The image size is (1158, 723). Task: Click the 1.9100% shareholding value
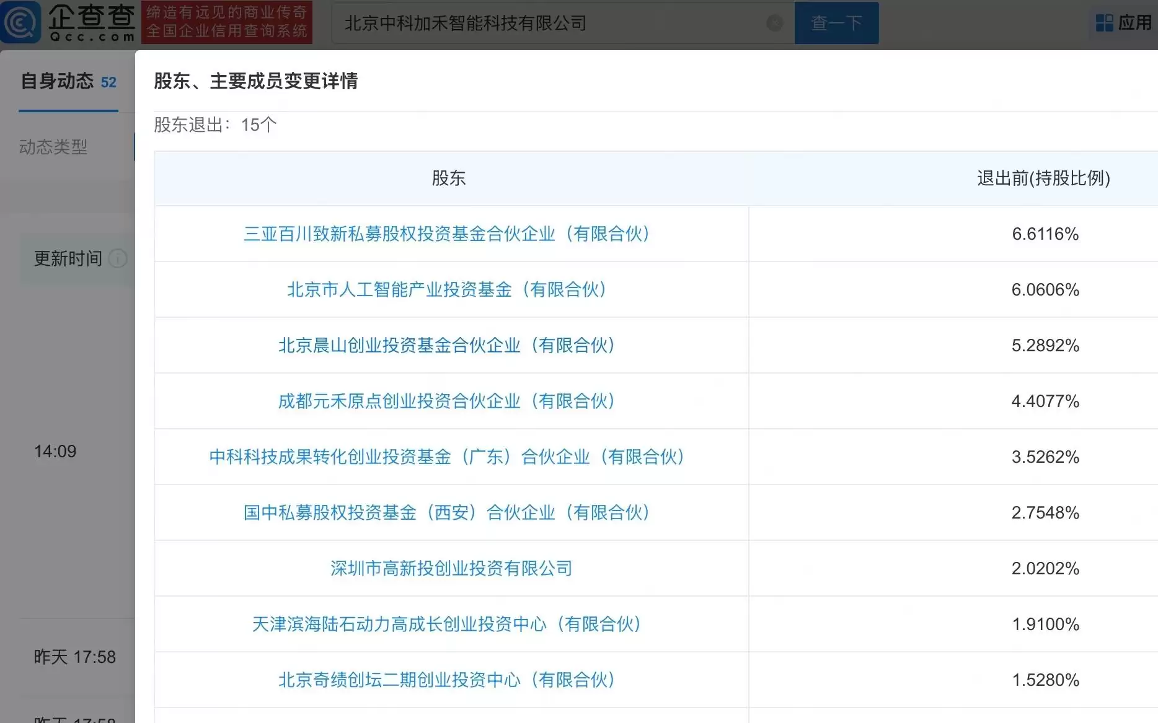tap(1045, 624)
